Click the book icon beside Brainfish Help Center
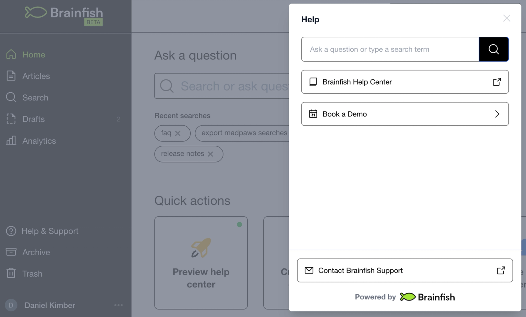 click(x=313, y=82)
